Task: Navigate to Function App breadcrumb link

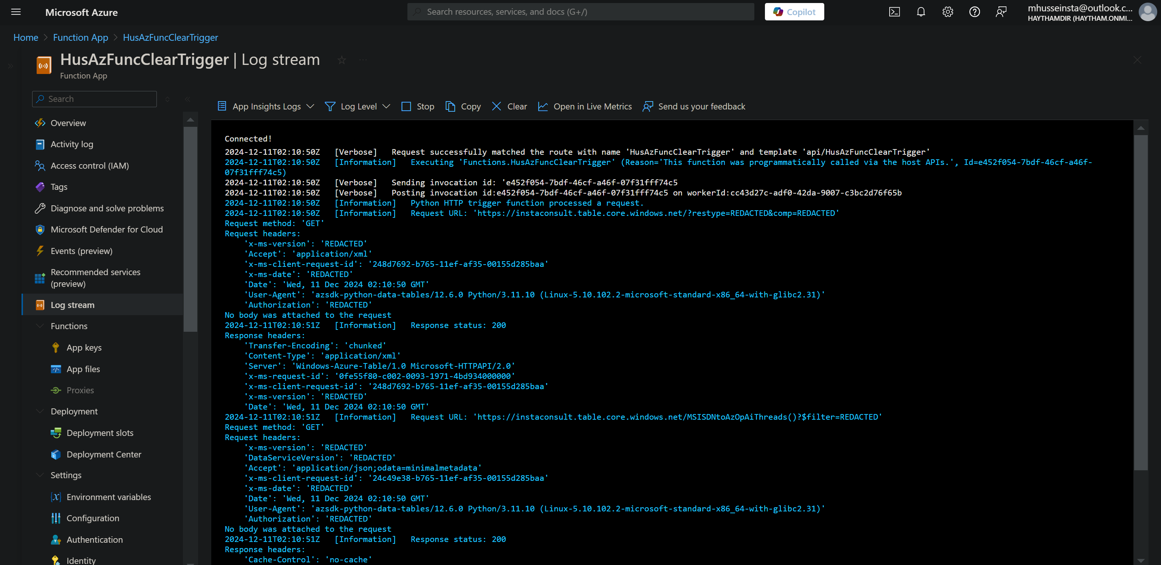Action: 80,37
